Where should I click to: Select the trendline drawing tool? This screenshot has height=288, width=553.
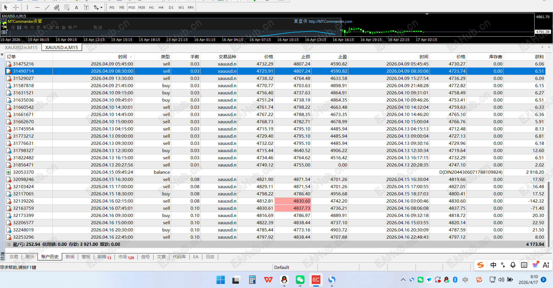[x=47, y=8]
